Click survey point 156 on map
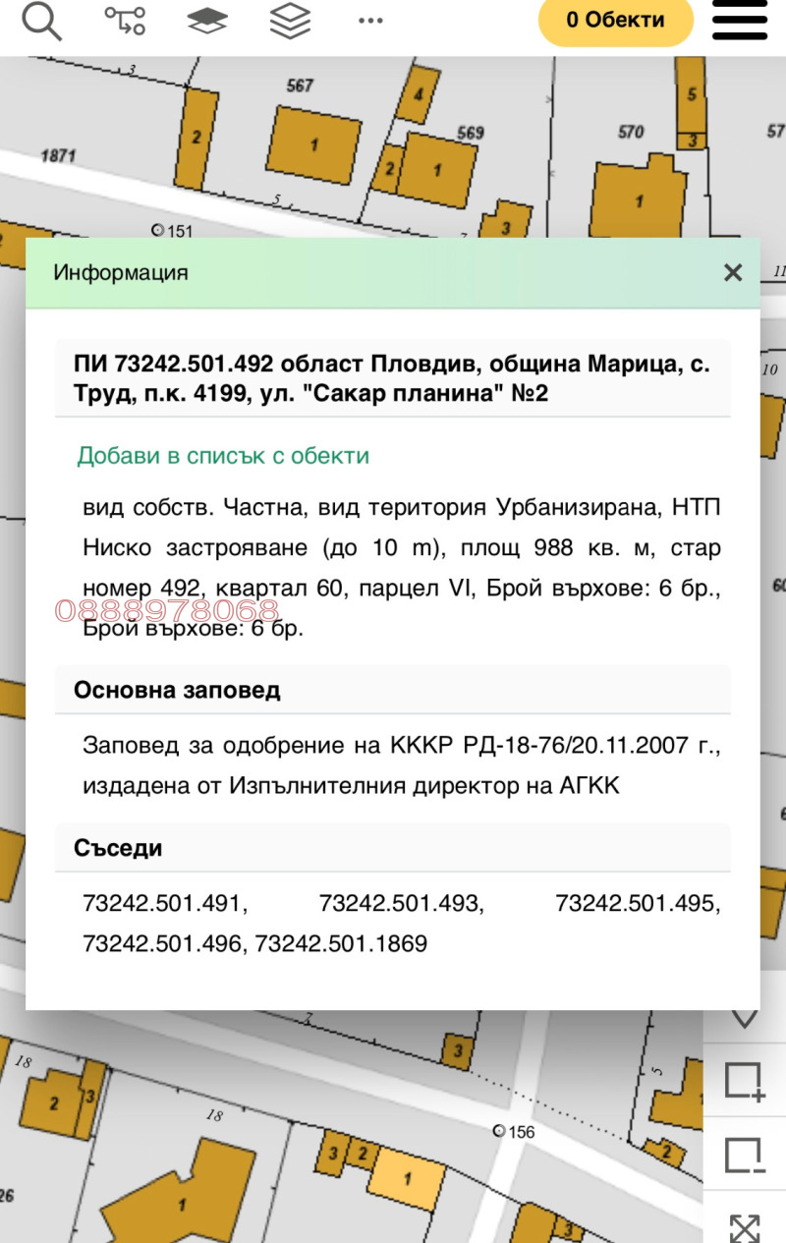Image resolution: width=786 pixels, height=1243 pixels. (500, 1132)
